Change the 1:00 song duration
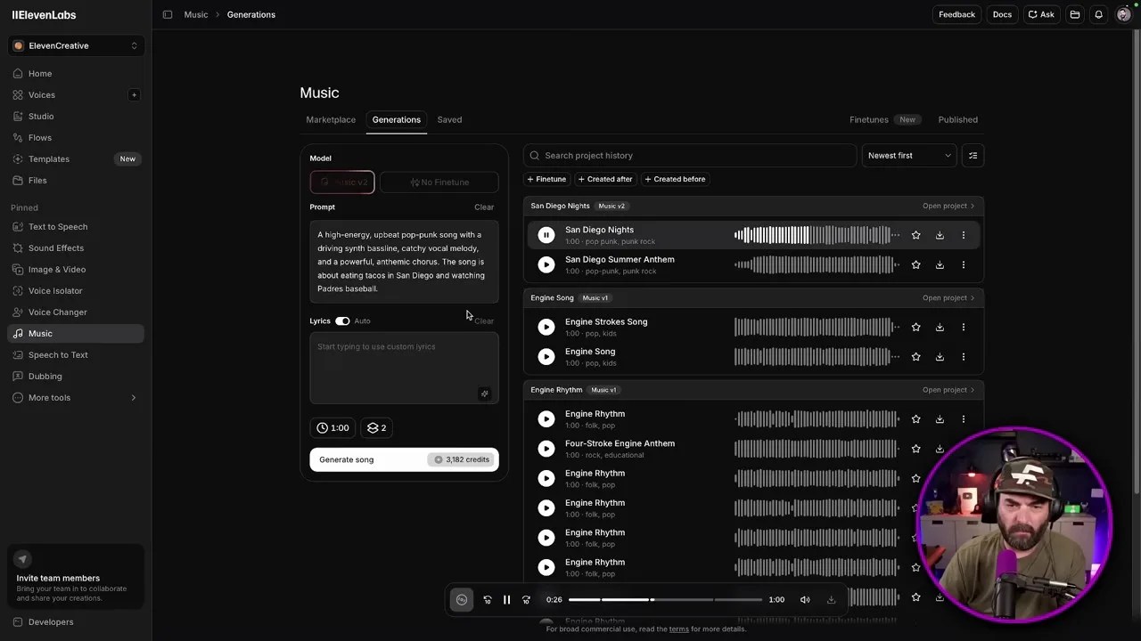1141x641 pixels. click(332, 428)
